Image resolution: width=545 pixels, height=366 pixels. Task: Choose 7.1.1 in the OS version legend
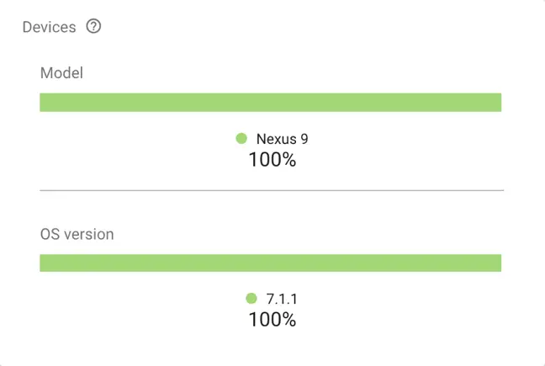tap(281, 299)
